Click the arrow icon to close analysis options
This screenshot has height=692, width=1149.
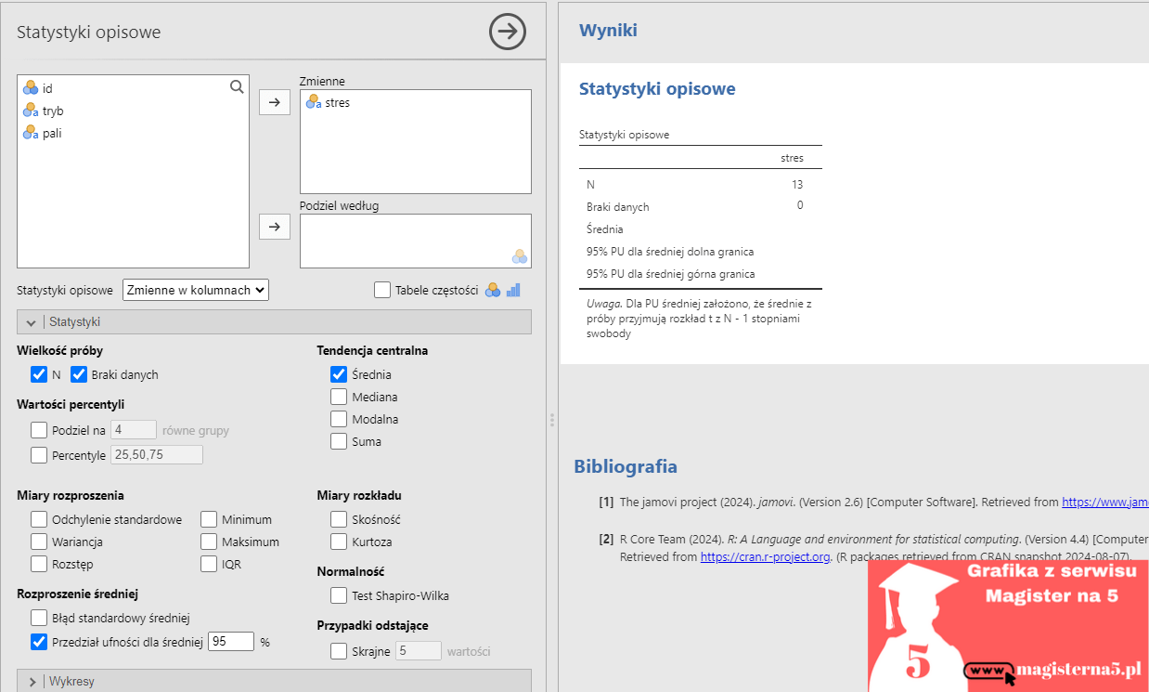(508, 33)
